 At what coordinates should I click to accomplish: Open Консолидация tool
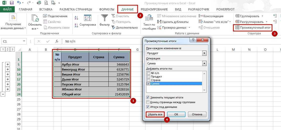(211, 16)
